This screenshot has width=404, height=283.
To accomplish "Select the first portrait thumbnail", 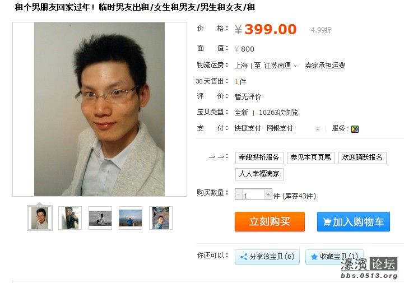I will (40, 218).
